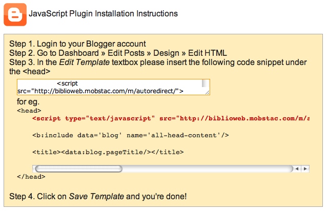The image size is (327, 211).
Task: Click the vertical scrollbar of snippet textbox
Action: [x=206, y=84]
